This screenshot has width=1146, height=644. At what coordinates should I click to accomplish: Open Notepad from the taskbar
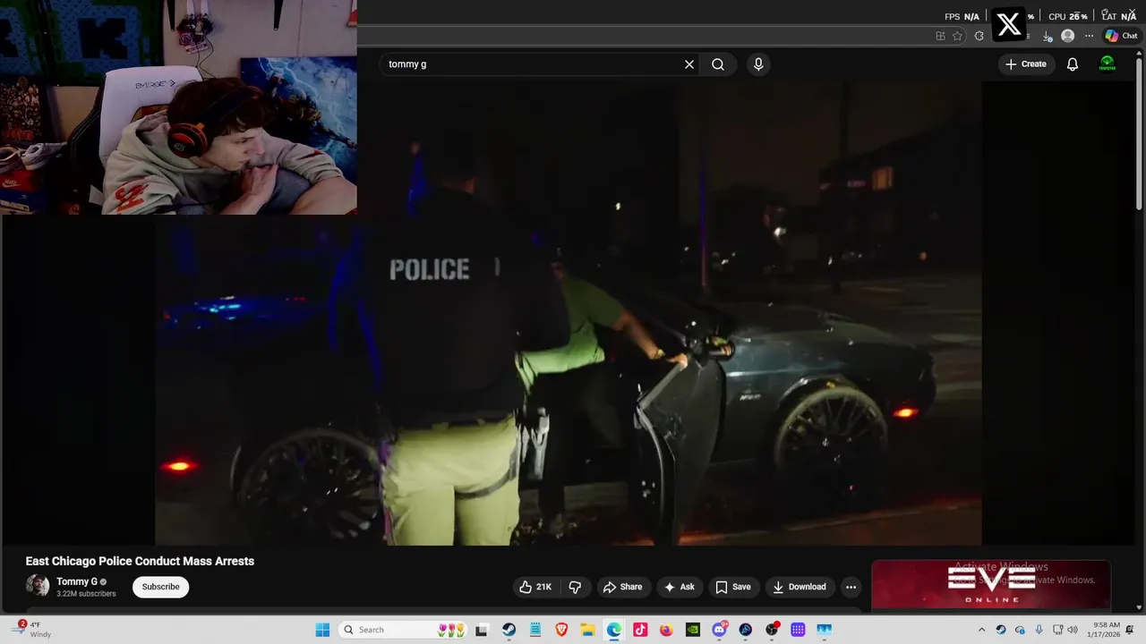point(535,630)
